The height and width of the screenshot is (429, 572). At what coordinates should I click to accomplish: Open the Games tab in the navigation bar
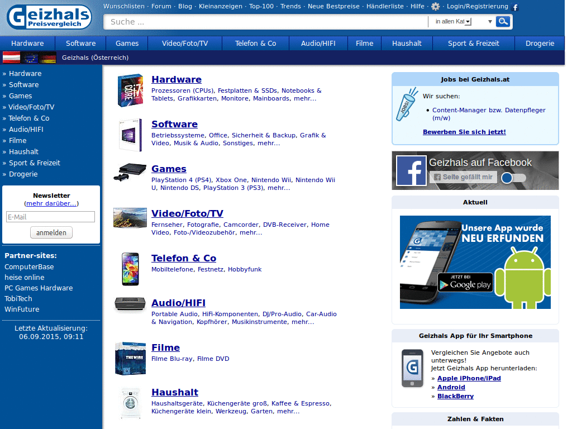127,44
